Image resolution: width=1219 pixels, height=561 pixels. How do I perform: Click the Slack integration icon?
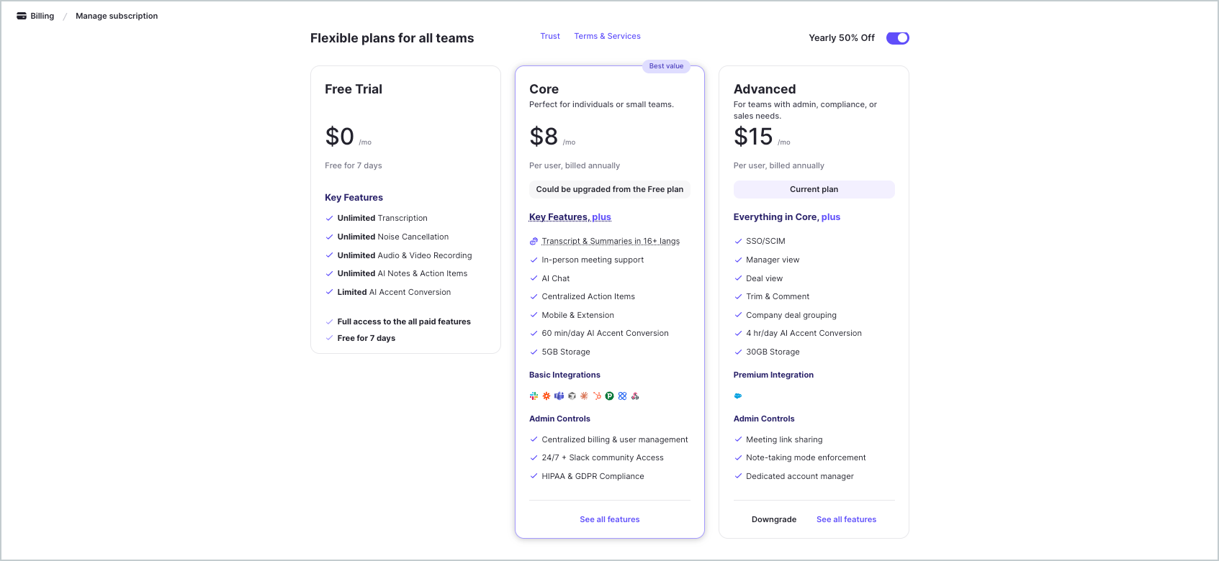click(x=534, y=396)
